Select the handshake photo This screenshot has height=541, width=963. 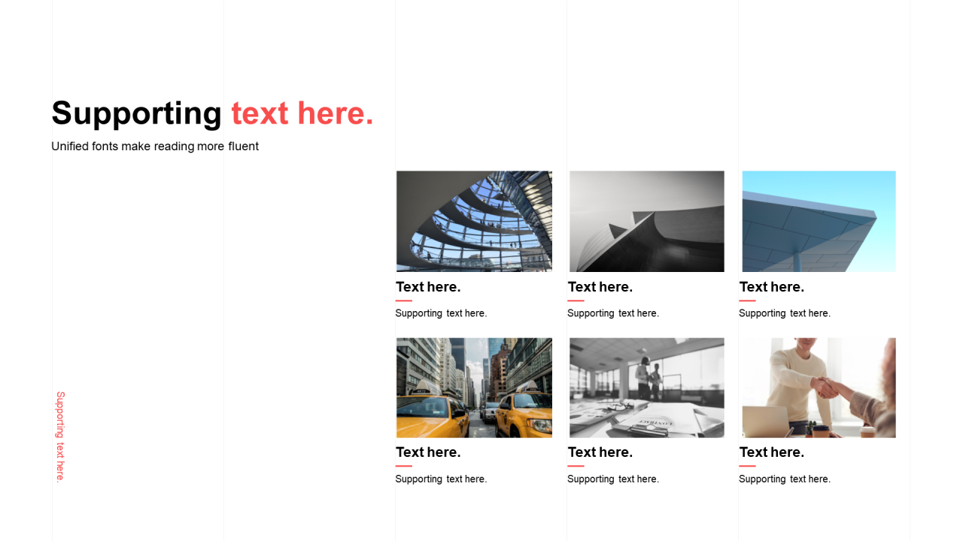pyautogui.click(x=819, y=388)
